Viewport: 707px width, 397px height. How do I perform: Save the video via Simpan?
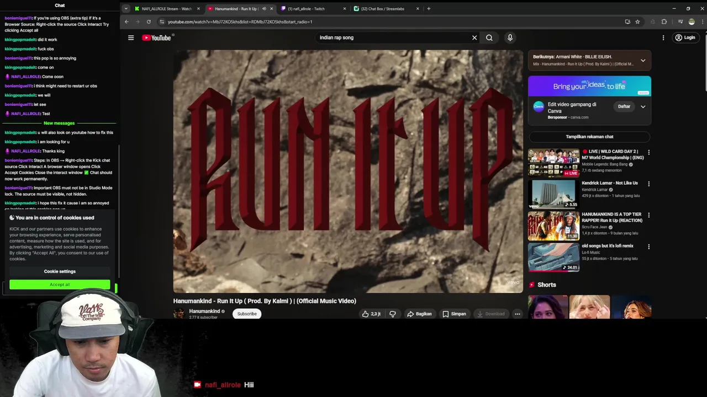click(x=454, y=314)
